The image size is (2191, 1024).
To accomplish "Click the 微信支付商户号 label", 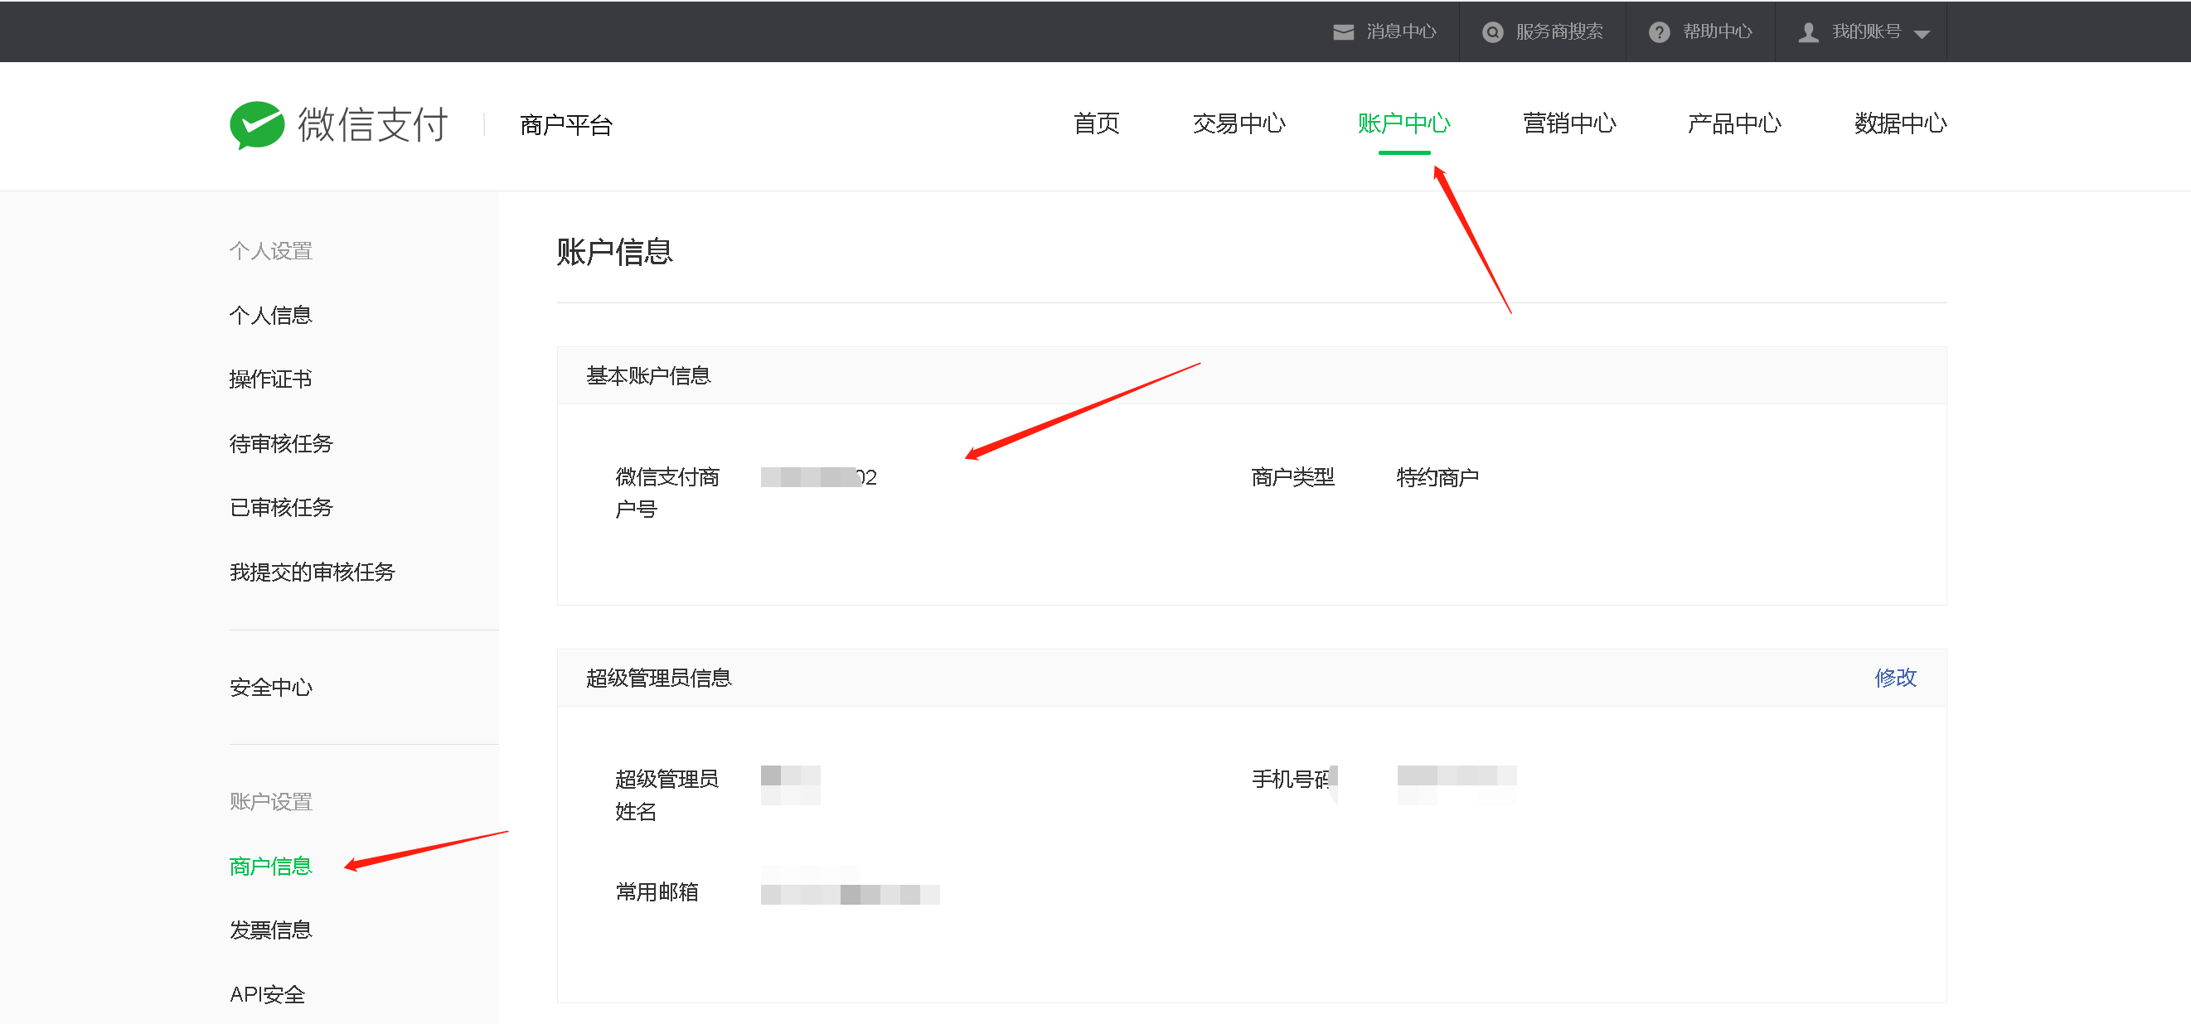I will pyautogui.click(x=667, y=493).
